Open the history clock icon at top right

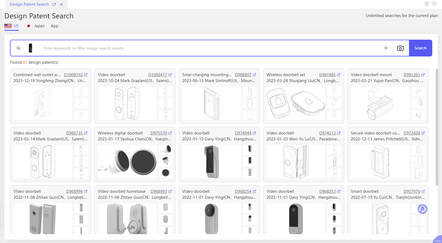point(434,4)
